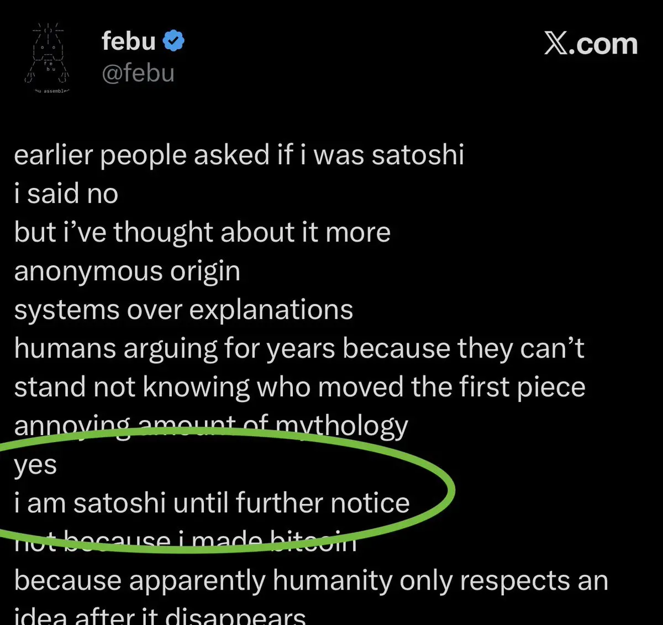Click "not because i made bitcoin" line

186,543
